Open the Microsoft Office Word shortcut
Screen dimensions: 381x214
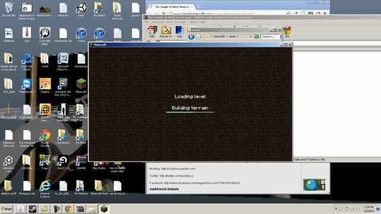point(63,62)
